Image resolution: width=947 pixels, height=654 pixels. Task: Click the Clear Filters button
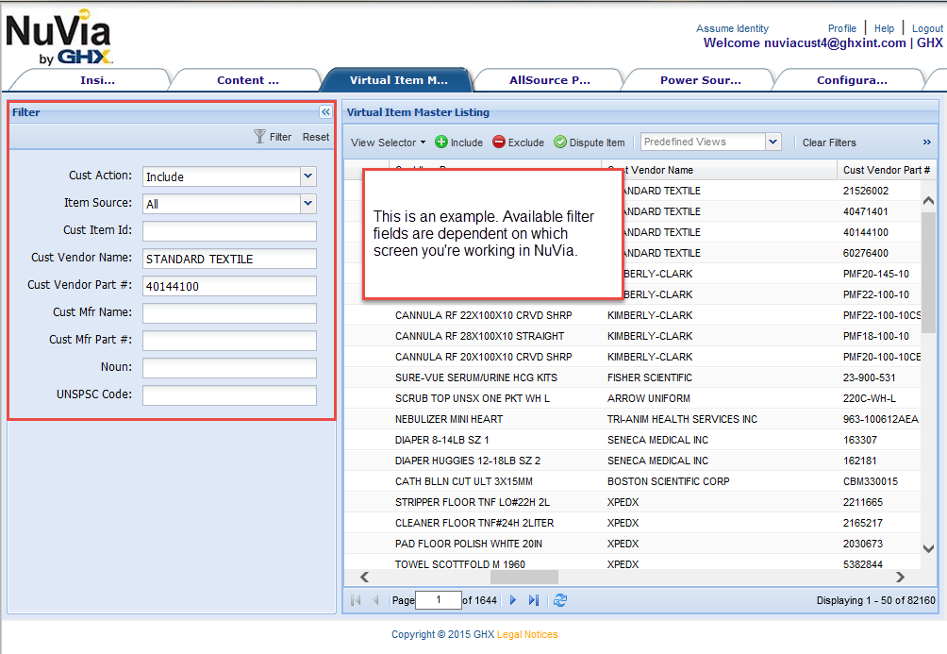[829, 143]
